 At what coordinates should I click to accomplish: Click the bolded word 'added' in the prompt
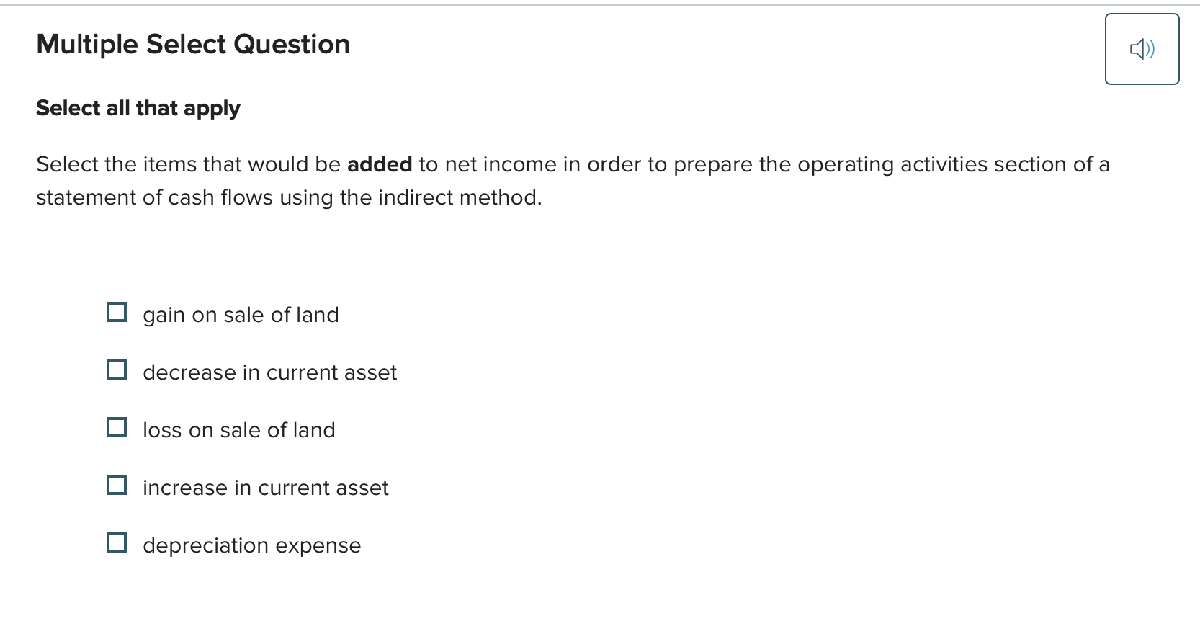pyautogui.click(x=380, y=164)
